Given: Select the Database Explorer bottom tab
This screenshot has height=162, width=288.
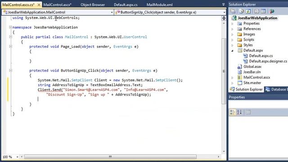Looking at the screenshot, I should point(276,90).
